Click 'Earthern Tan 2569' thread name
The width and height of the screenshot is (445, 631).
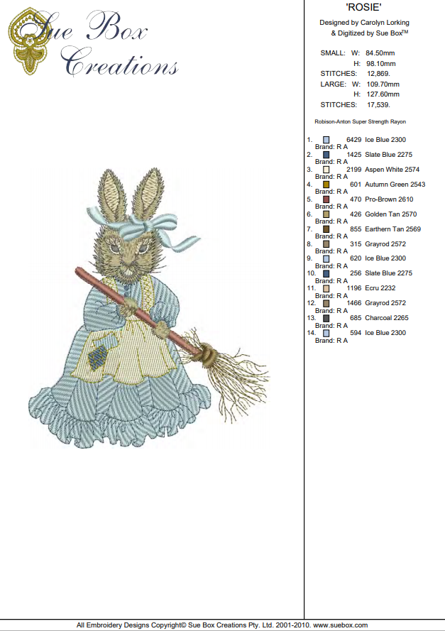[392, 229]
